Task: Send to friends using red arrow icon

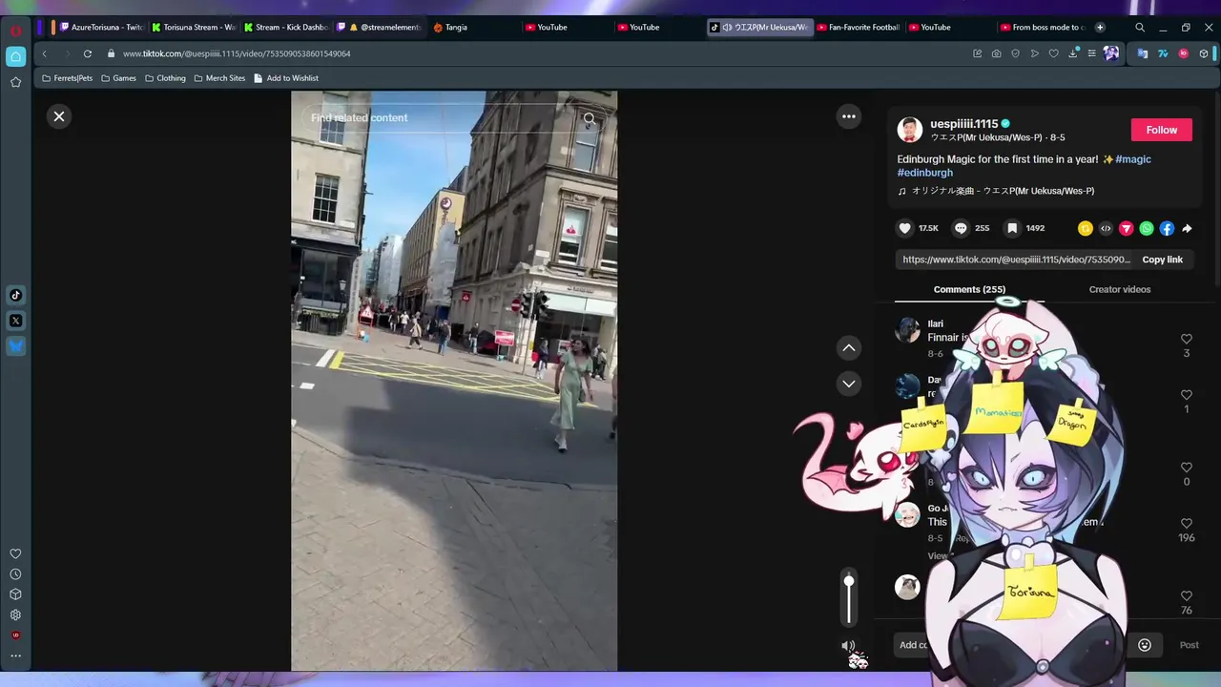Action: (x=1126, y=228)
